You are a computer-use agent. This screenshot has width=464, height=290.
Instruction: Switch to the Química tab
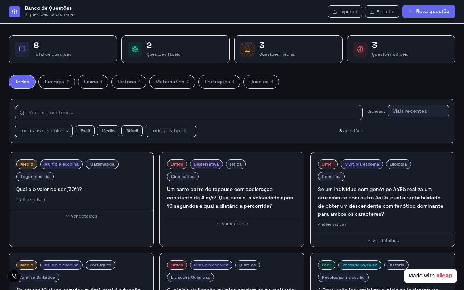pyautogui.click(x=261, y=82)
